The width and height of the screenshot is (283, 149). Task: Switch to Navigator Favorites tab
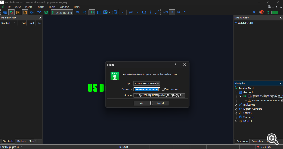257,141
